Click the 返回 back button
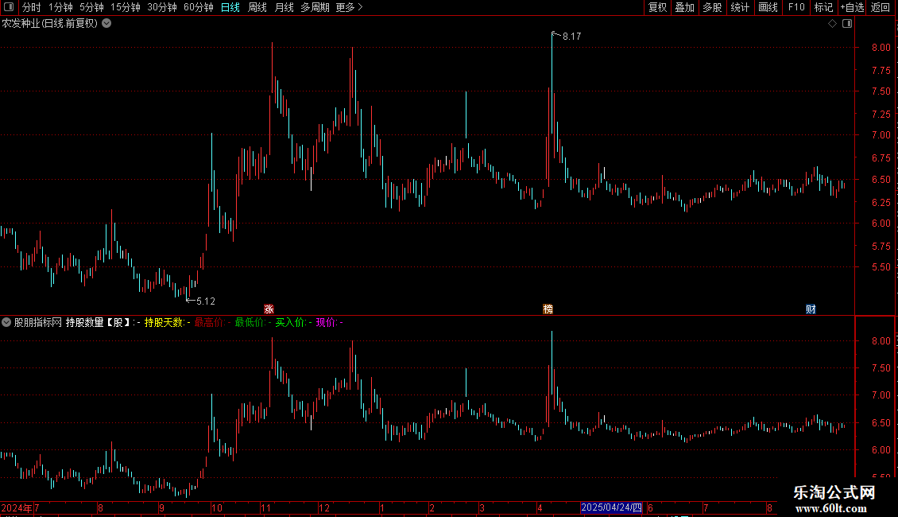898x517 pixels. (x=881, y=7)
